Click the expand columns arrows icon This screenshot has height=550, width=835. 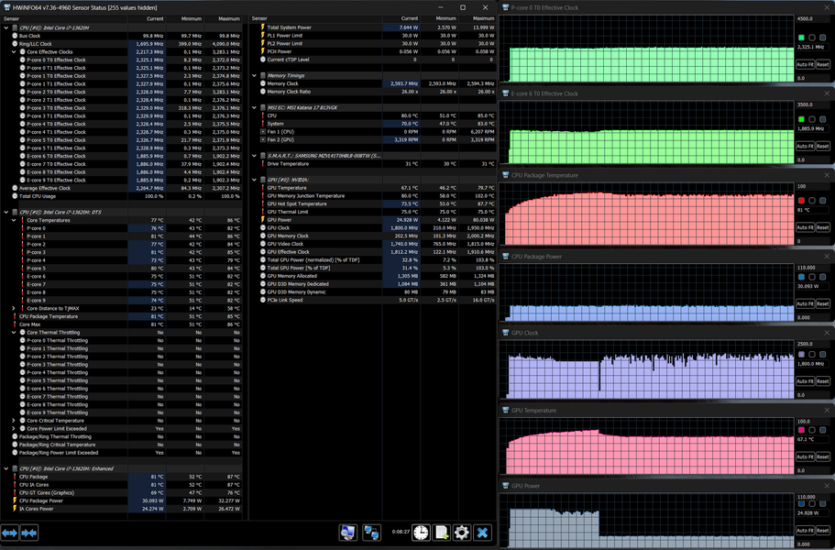coord(10,533)
